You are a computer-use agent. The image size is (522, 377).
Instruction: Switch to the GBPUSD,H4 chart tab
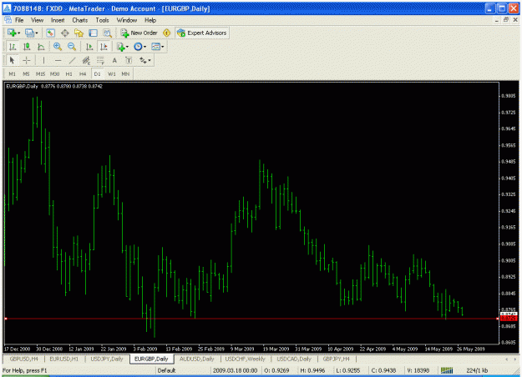pos(23,359)
